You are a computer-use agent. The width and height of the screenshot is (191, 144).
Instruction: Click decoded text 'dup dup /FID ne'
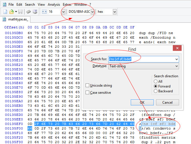pos(156,33)
